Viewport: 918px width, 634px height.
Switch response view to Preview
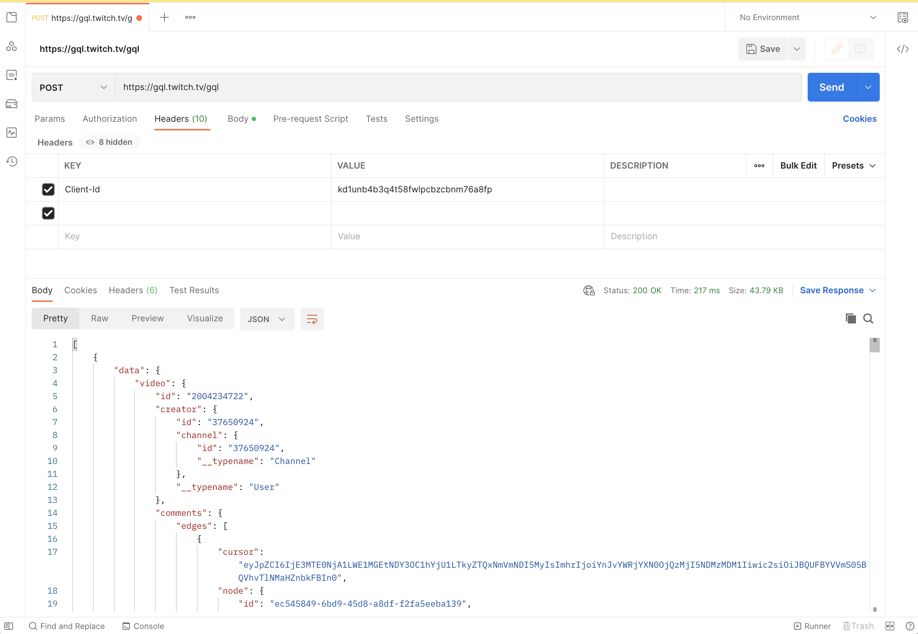tap(147, 318)
